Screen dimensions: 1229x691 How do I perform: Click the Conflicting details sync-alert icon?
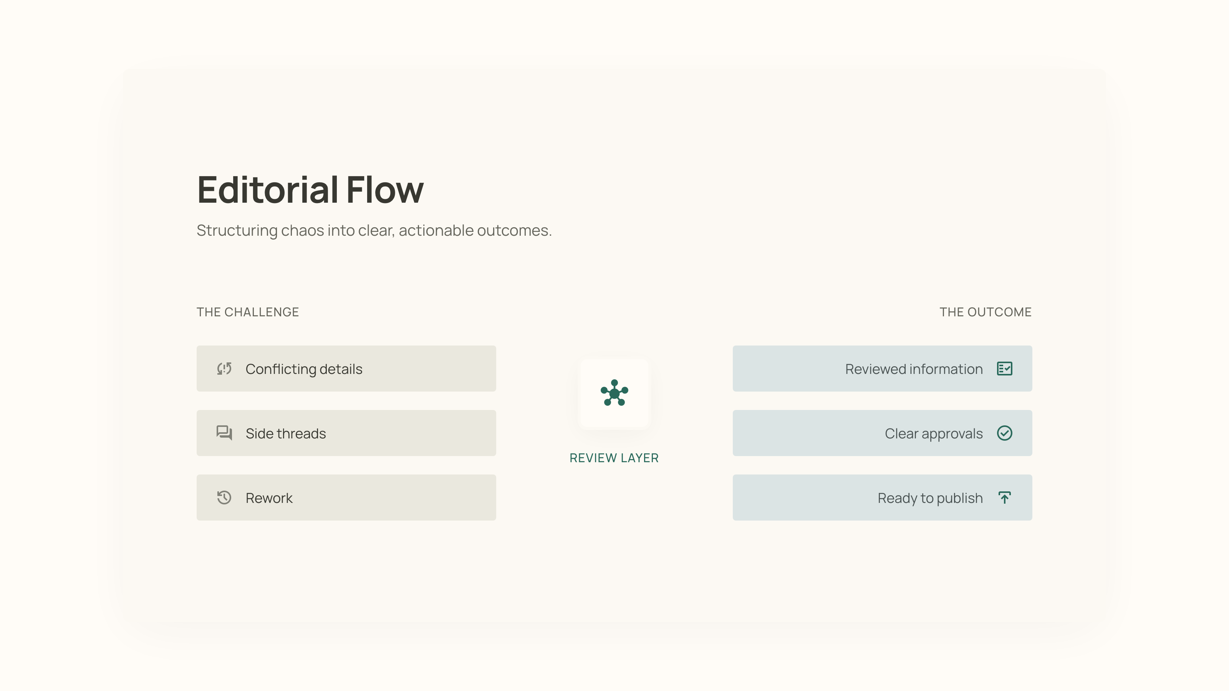pyautogui.click(x=224, y=369)
